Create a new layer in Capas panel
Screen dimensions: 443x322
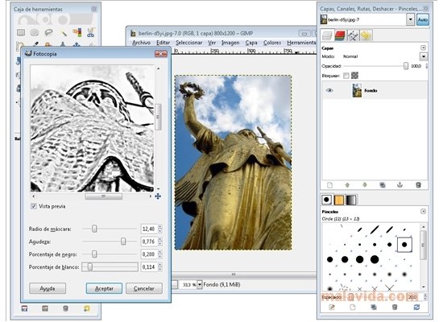[329, 185]
